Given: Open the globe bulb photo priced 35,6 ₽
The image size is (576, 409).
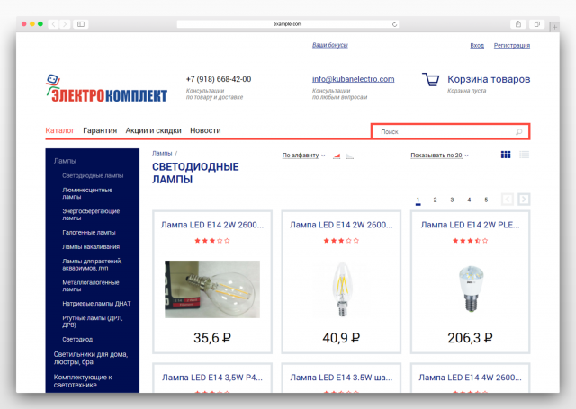Looking at the screenshot, I should pyautogui.click(x=212, y=289).
